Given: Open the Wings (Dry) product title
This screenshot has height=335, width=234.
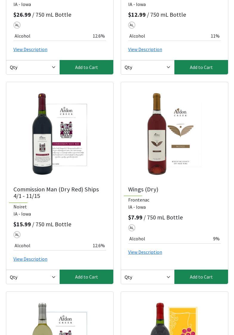Looking at the screenshot, I should pos(143,189).
